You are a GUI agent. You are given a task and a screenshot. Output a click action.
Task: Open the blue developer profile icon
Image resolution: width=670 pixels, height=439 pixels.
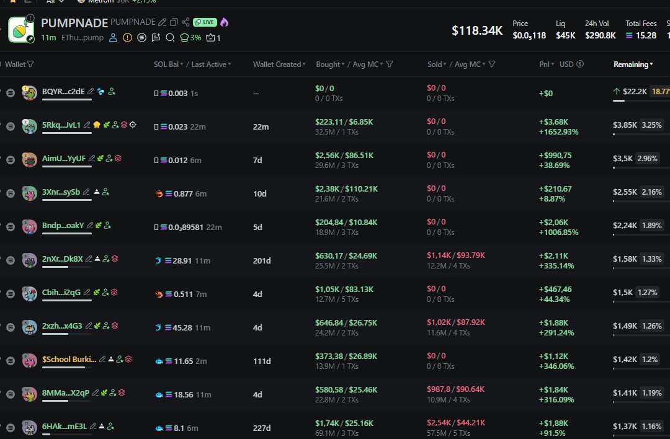(114, 38)
